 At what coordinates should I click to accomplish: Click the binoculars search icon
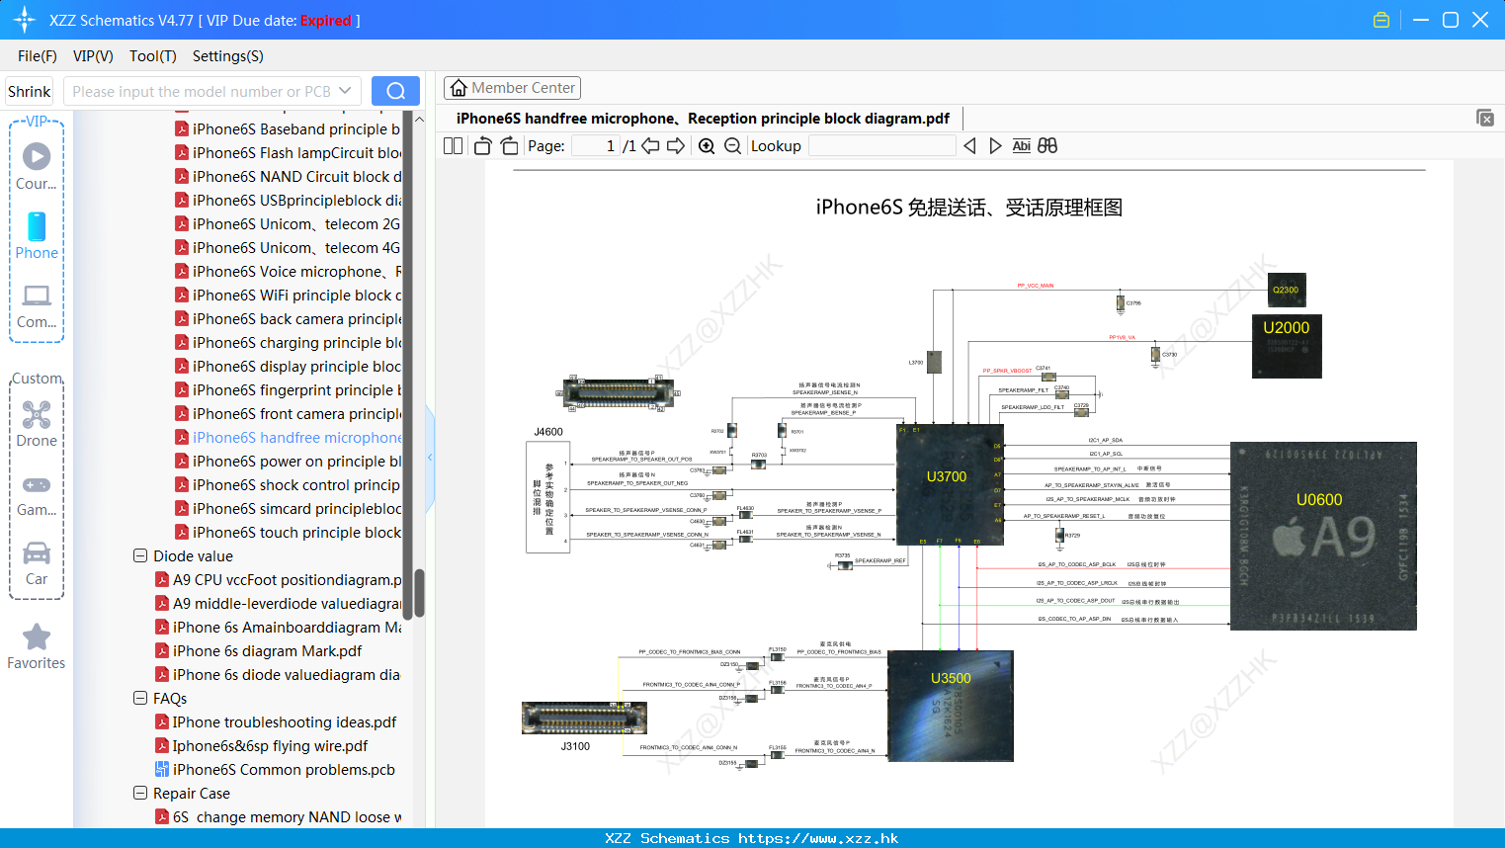coord(1047,146)
